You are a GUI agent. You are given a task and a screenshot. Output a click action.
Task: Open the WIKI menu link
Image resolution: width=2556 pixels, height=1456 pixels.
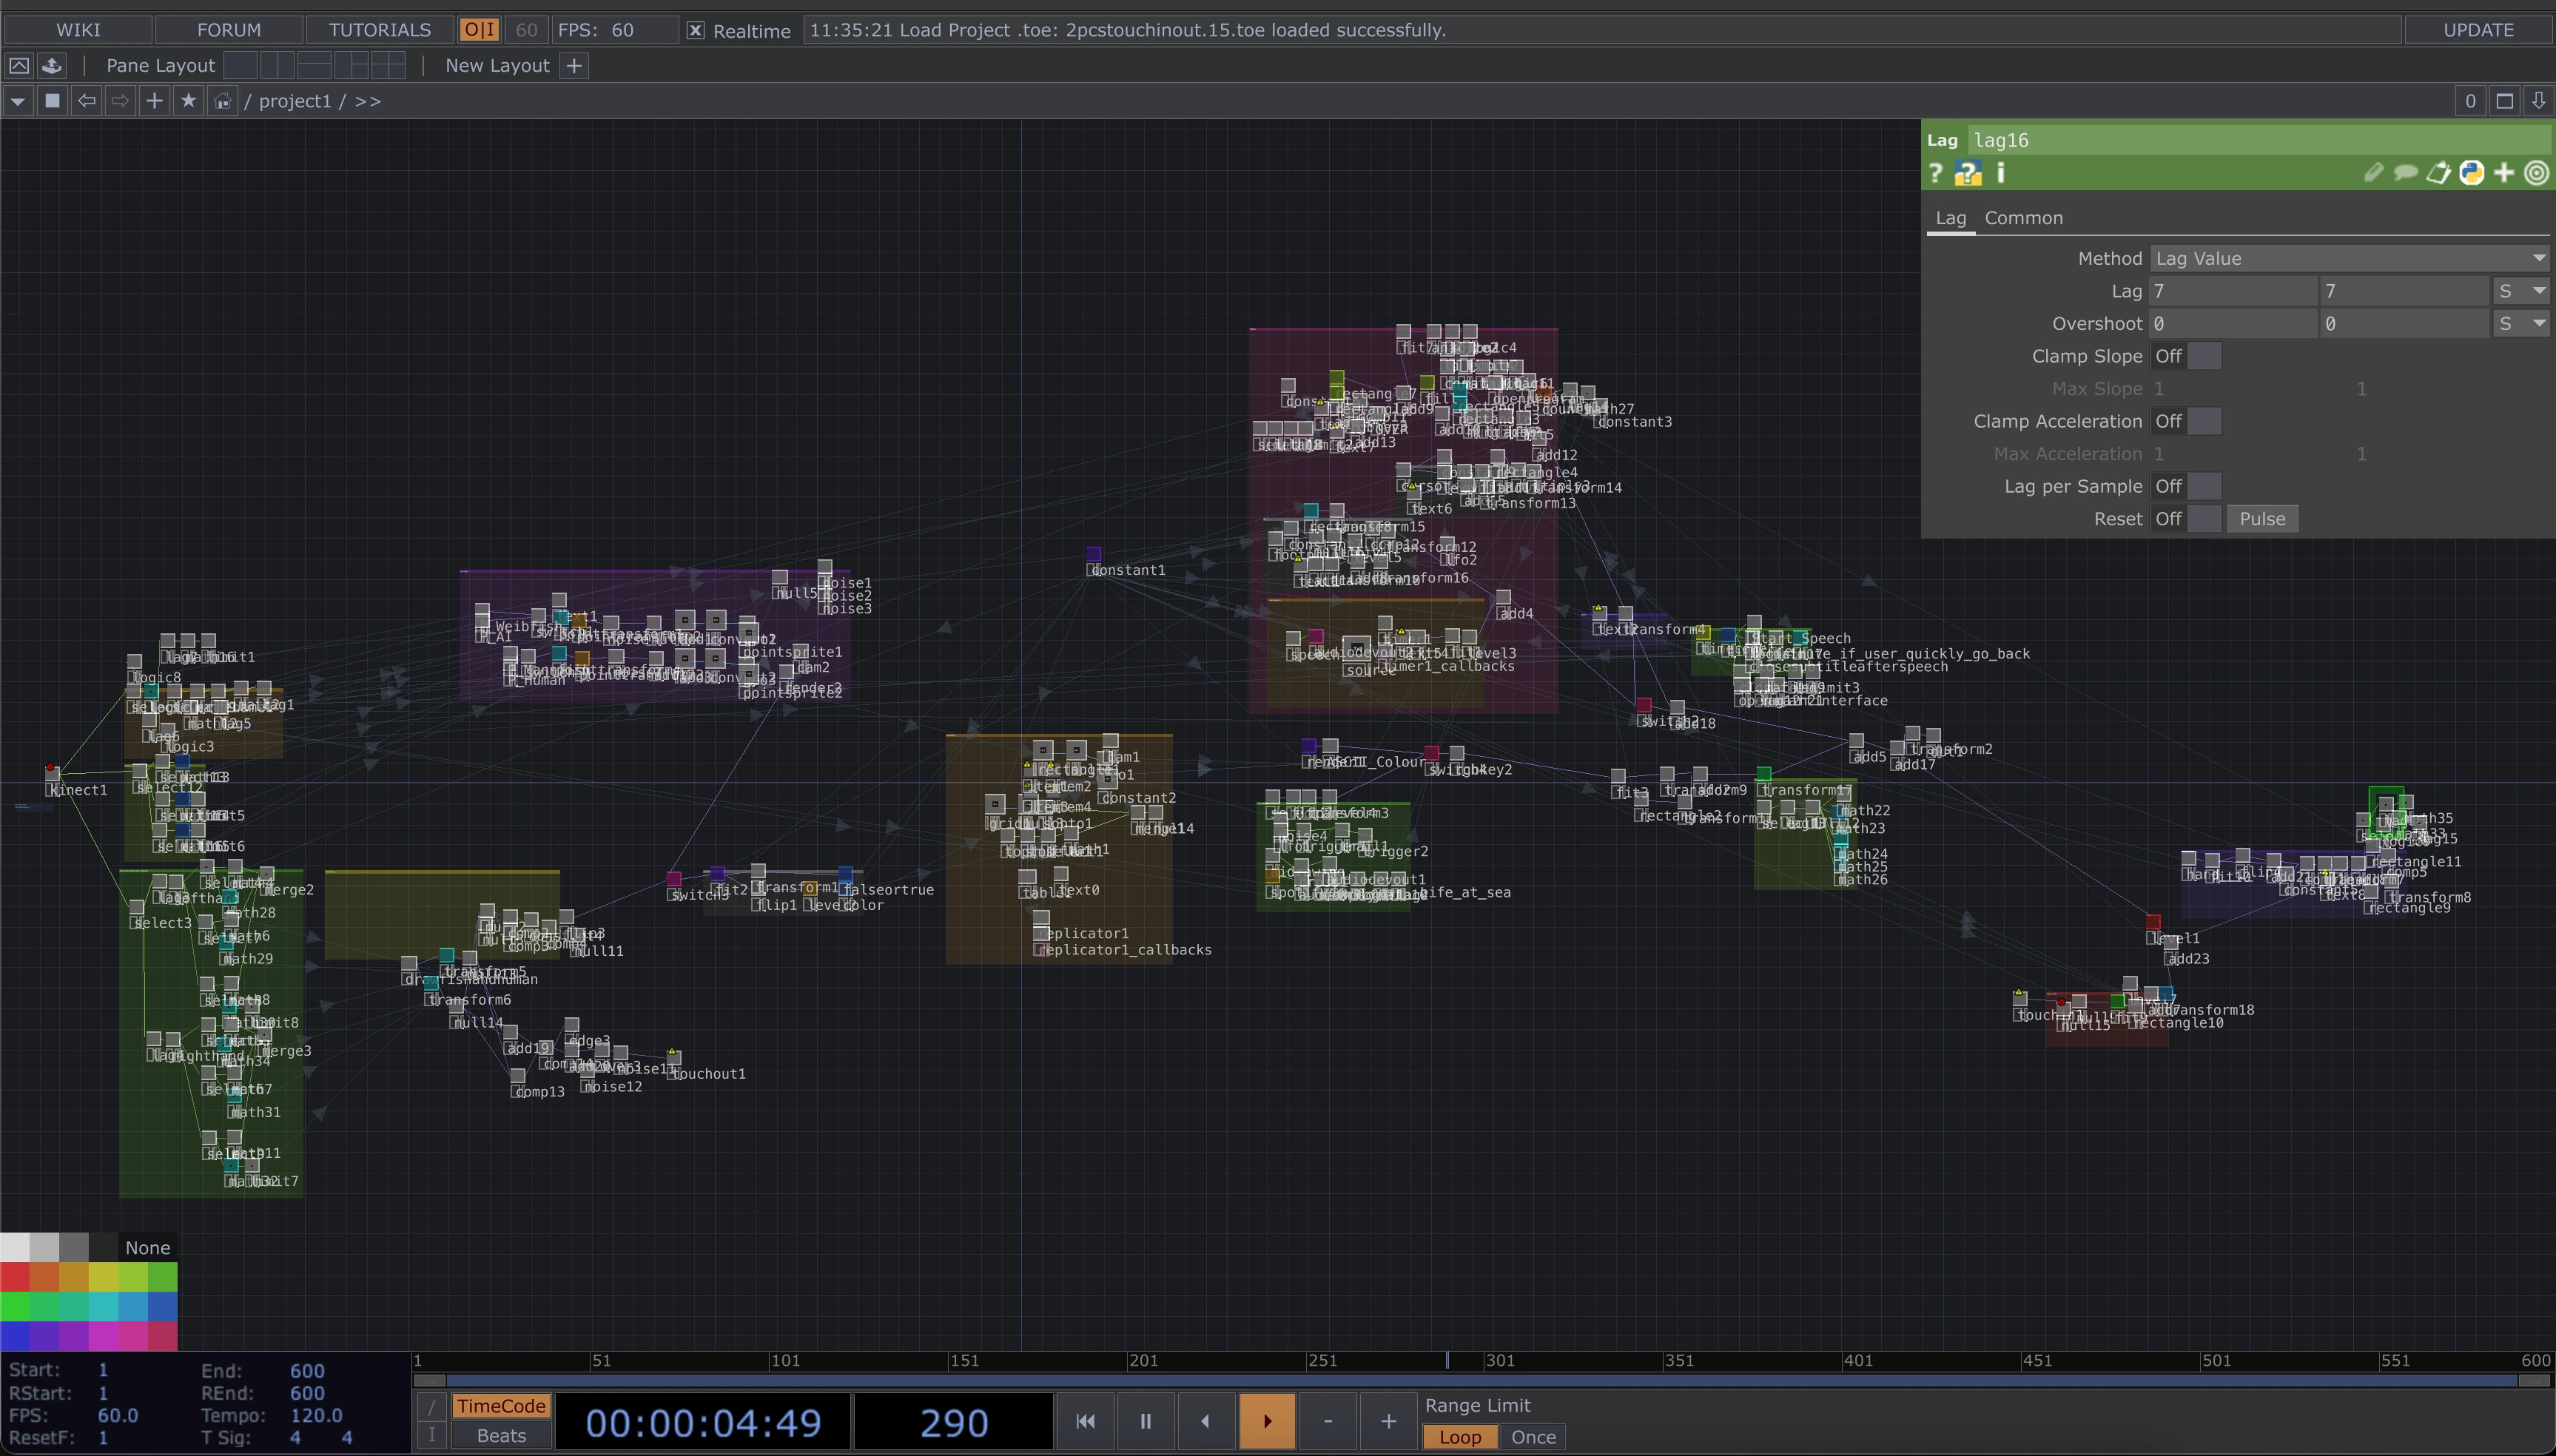click(x=78, y=30)
